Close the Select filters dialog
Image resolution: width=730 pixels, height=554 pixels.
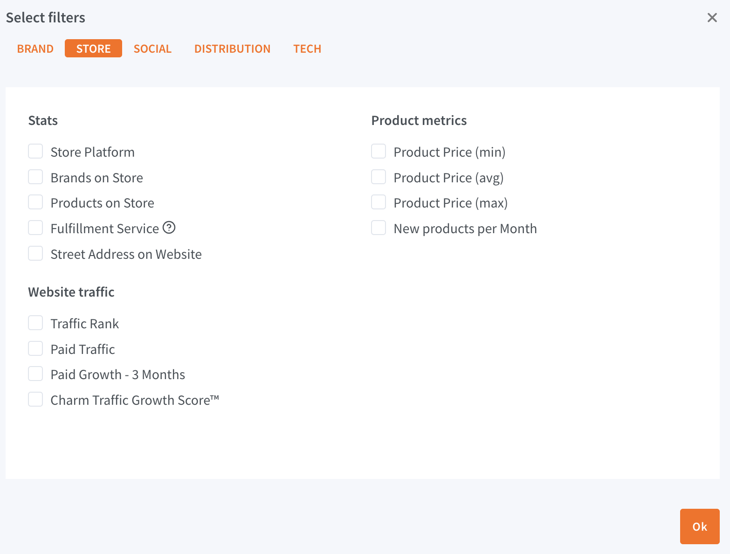[712, 18]
